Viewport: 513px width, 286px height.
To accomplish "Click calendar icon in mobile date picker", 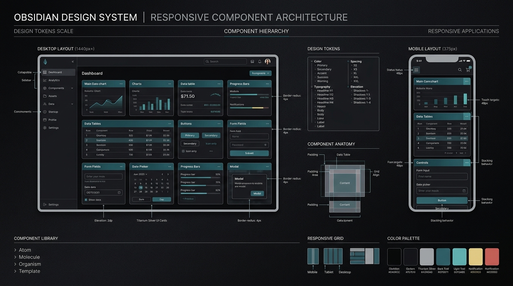I will tap(464, 191).
